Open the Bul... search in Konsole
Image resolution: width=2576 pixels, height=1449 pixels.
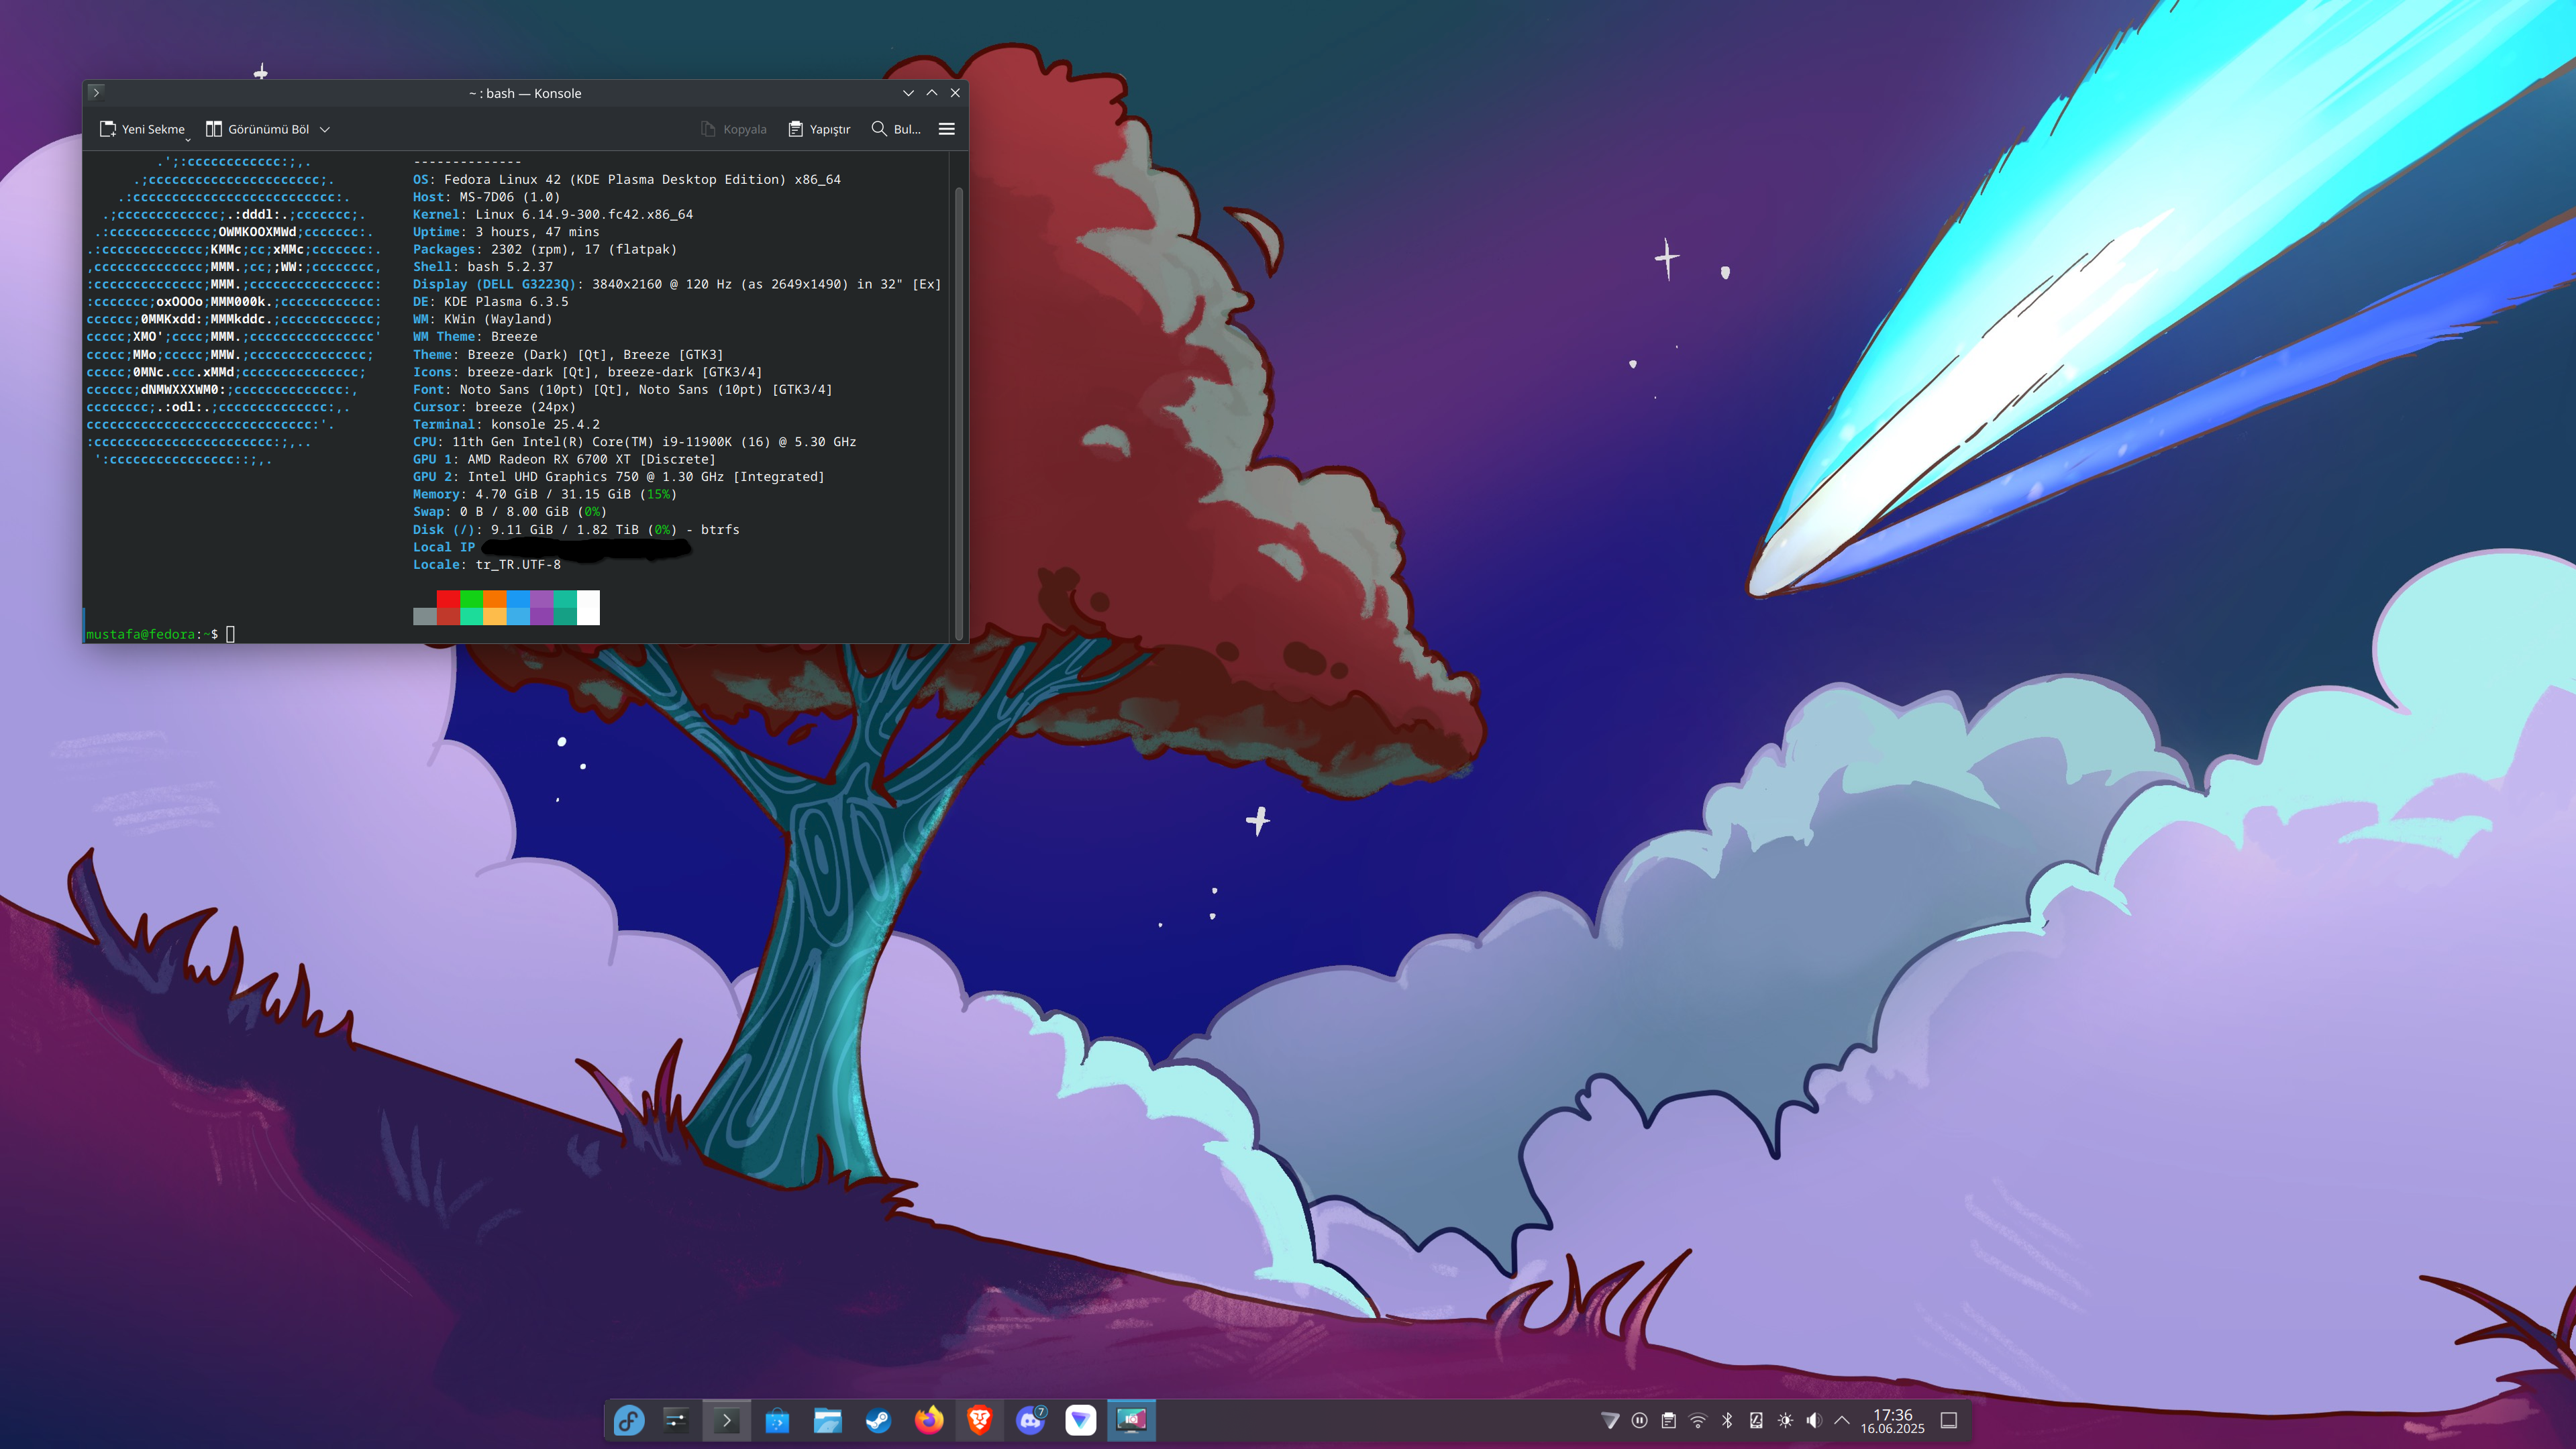pyautogui.click(x=896, y=129)
